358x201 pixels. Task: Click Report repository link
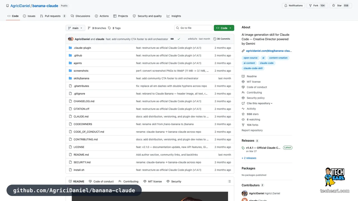(252, 130)
